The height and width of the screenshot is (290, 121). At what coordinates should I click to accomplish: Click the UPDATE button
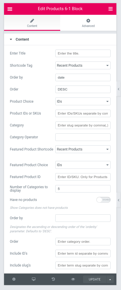(x=95, y=279)
